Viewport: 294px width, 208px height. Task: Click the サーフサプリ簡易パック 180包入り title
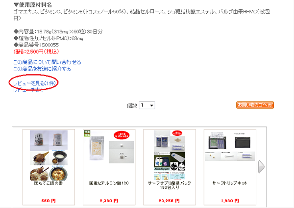coord(170,185)
